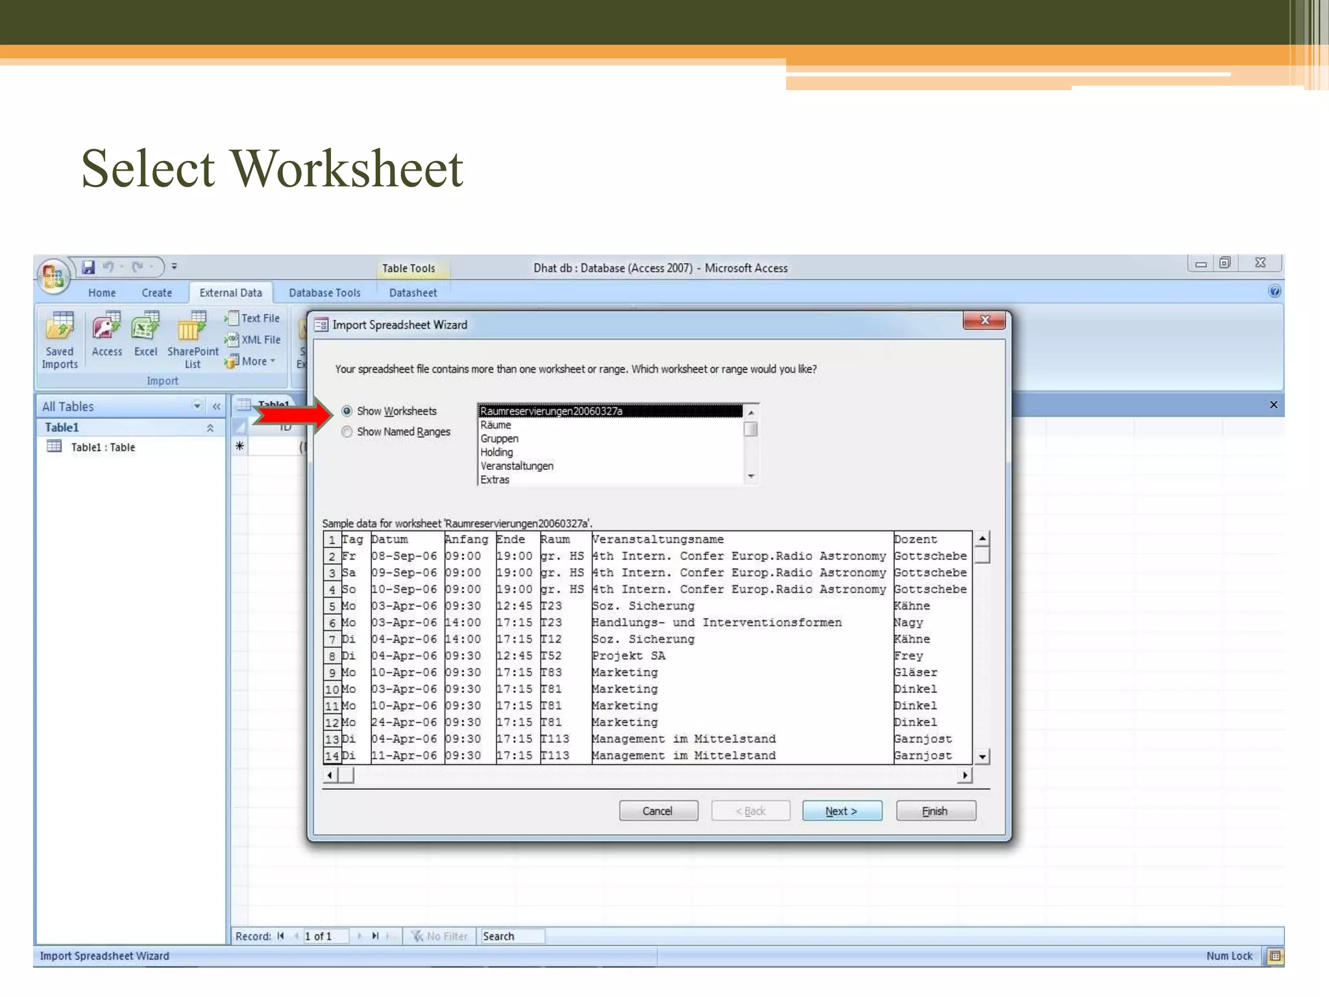The height and width of the screenshot is (997, 1329).
Task: Collapse the Table1 group chevron
Action: tap(210, 428)
